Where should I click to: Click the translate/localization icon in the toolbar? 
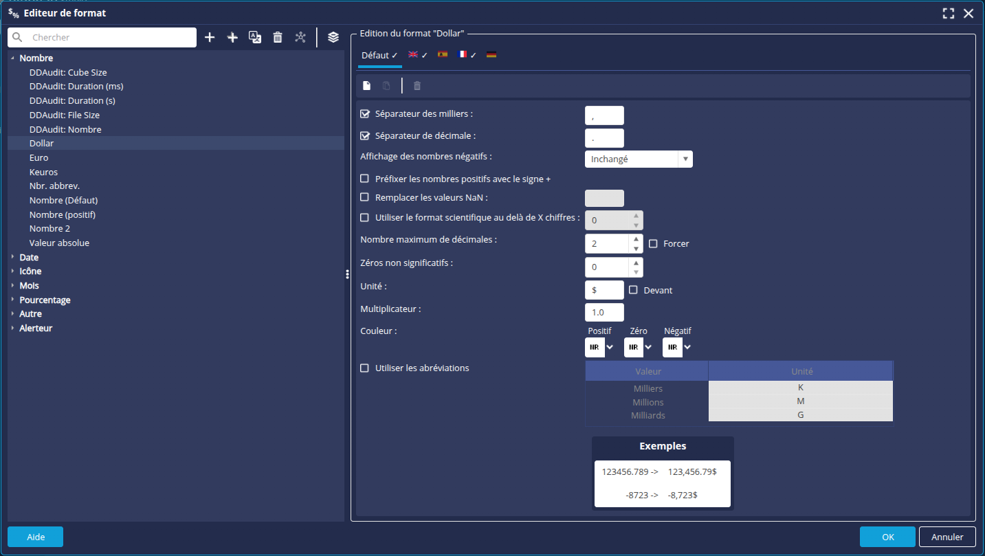point(255,37)
